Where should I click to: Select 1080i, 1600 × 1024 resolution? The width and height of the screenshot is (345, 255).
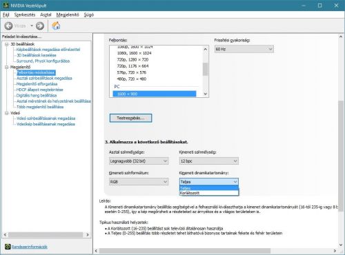pos(135,53)
